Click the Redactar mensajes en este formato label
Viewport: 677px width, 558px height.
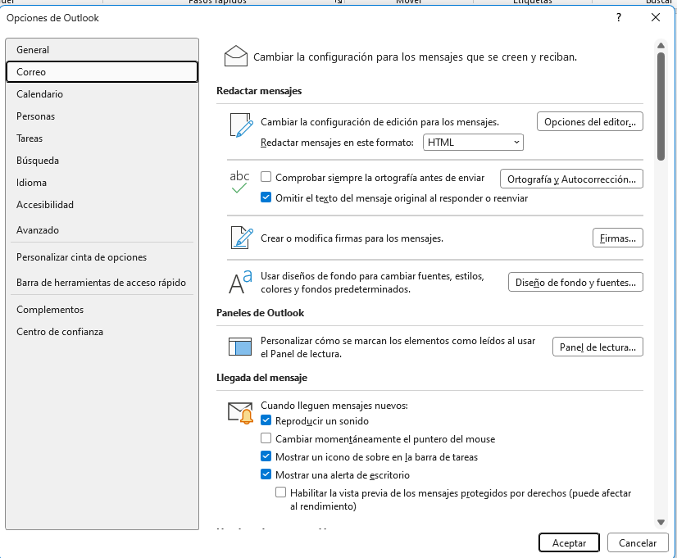tap(337, 143)
